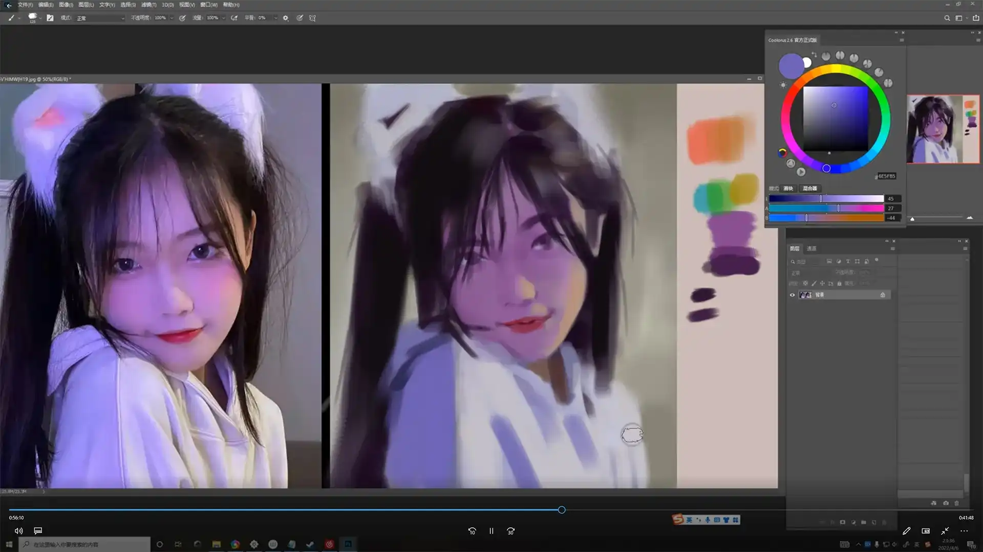Image resolution: width=983 pixels, height=552 pixels.
Task: Open smoothing options gear icon
Action: [x=286, y=18]
